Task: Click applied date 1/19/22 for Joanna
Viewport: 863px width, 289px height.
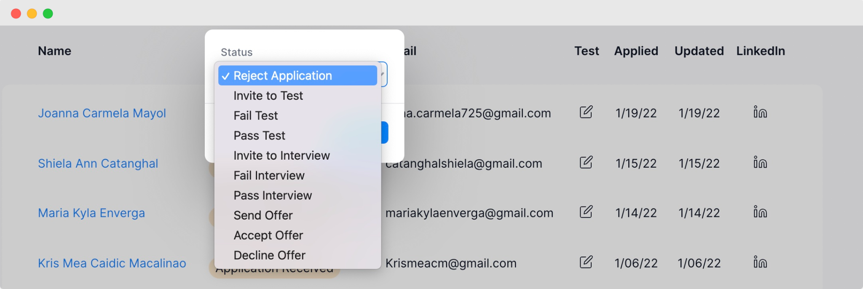Action: click(636, 113)
